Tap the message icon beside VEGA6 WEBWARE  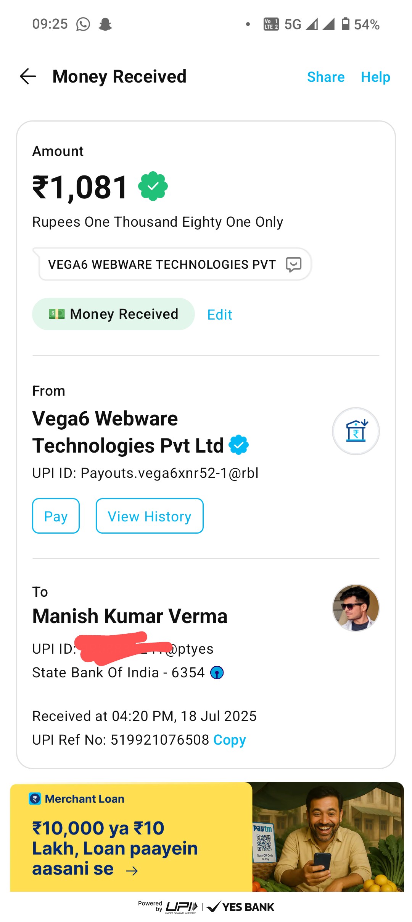tap(293, 264)
